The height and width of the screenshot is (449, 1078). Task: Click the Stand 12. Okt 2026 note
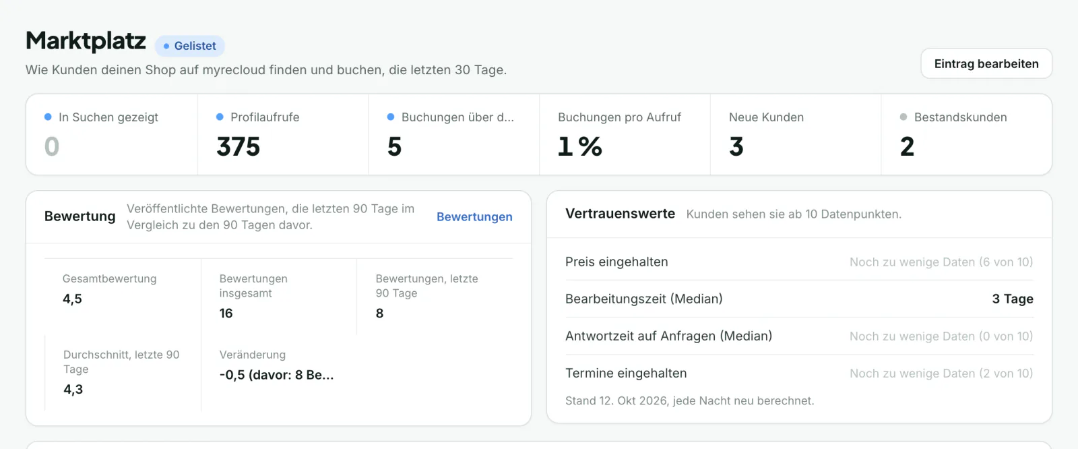[689, 400]
